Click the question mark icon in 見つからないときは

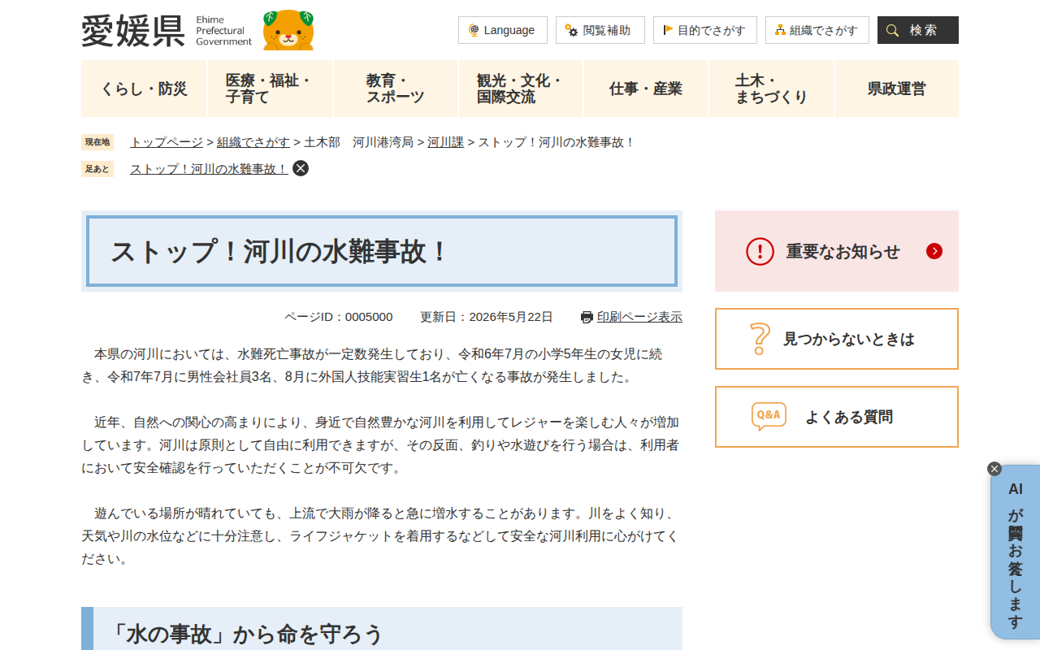pyautogui.click(x=760, y=339)
